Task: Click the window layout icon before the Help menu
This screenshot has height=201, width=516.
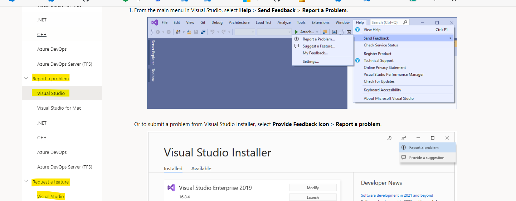Action: click(x=349, y=32)
